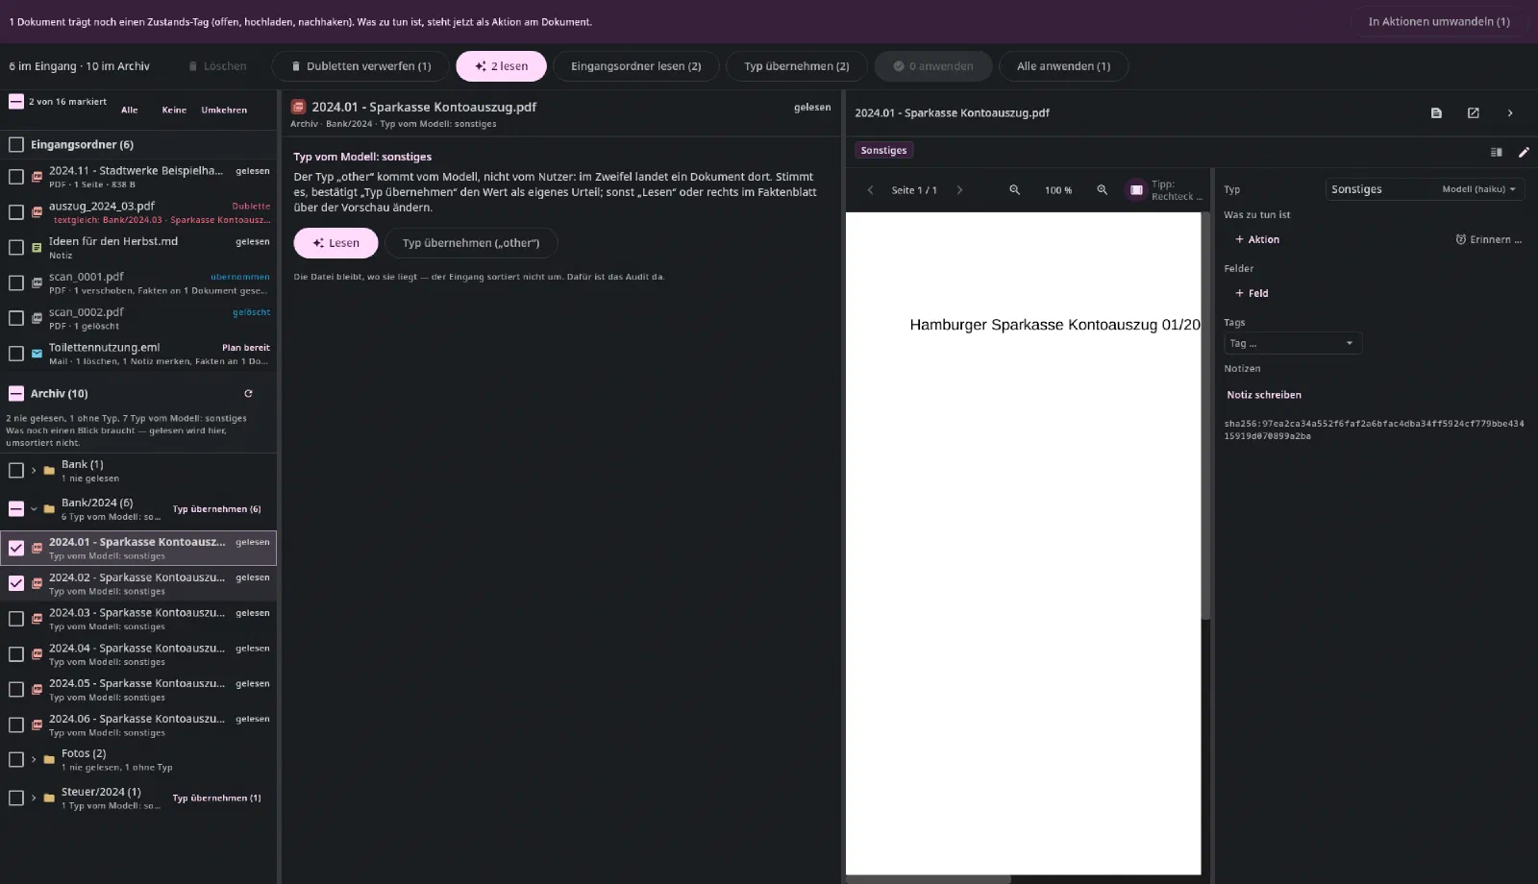Viewport: 1538px width, 884px height.
Task: Uncheck 2024.02 Sparkasse Kontoauszug checkbox
Action: click(16, 583)
